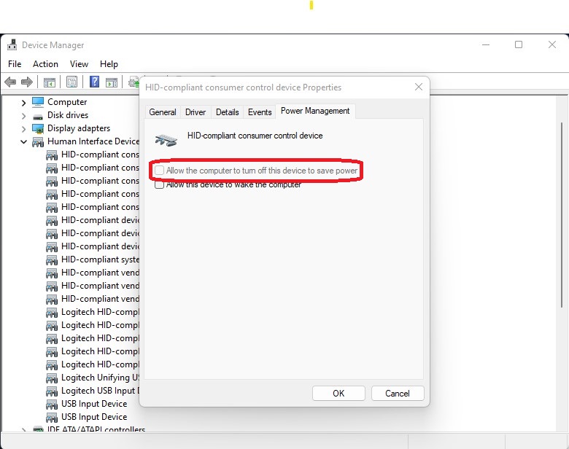Screen dimensions: 569x449
Task: Click the device icon in Properties dialog
Action: coord(166,140)
